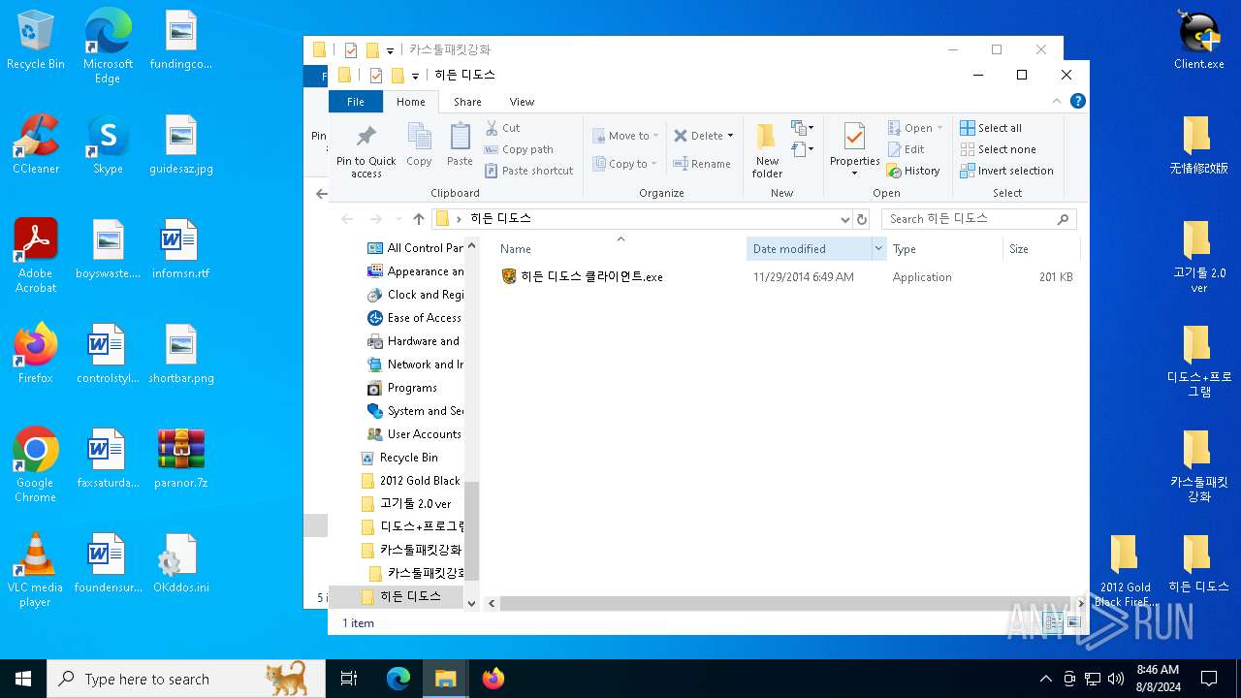Go up one folder level arrow

coord(419,219)
